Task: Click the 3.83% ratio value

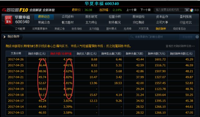Action: [68, 101]
